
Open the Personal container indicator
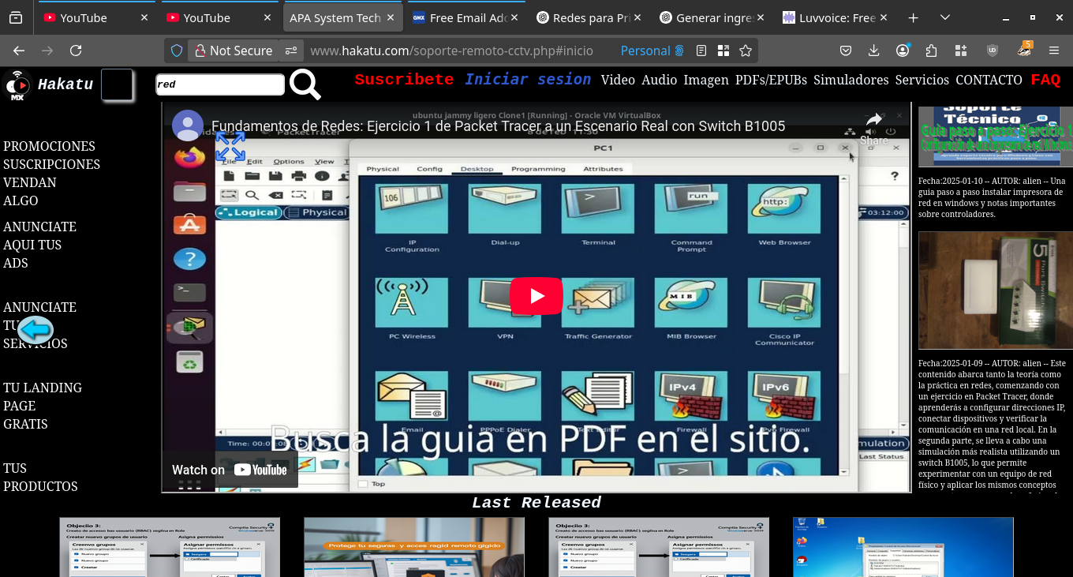652,51
